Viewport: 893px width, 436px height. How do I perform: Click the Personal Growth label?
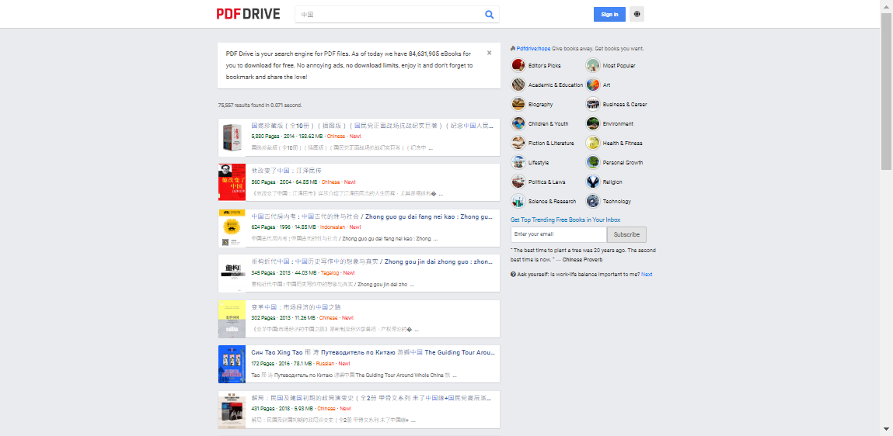[x=623, y=163]
